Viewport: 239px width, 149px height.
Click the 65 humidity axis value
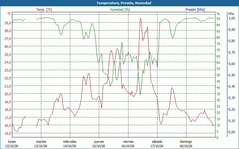[218, 56]
